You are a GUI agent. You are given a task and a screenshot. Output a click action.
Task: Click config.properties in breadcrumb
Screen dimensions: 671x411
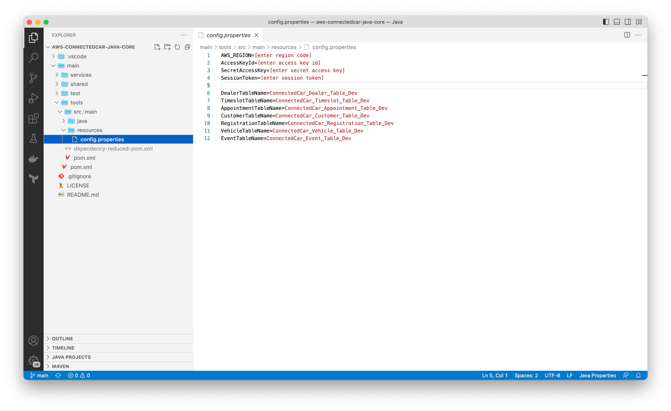(x=334, y=47)
